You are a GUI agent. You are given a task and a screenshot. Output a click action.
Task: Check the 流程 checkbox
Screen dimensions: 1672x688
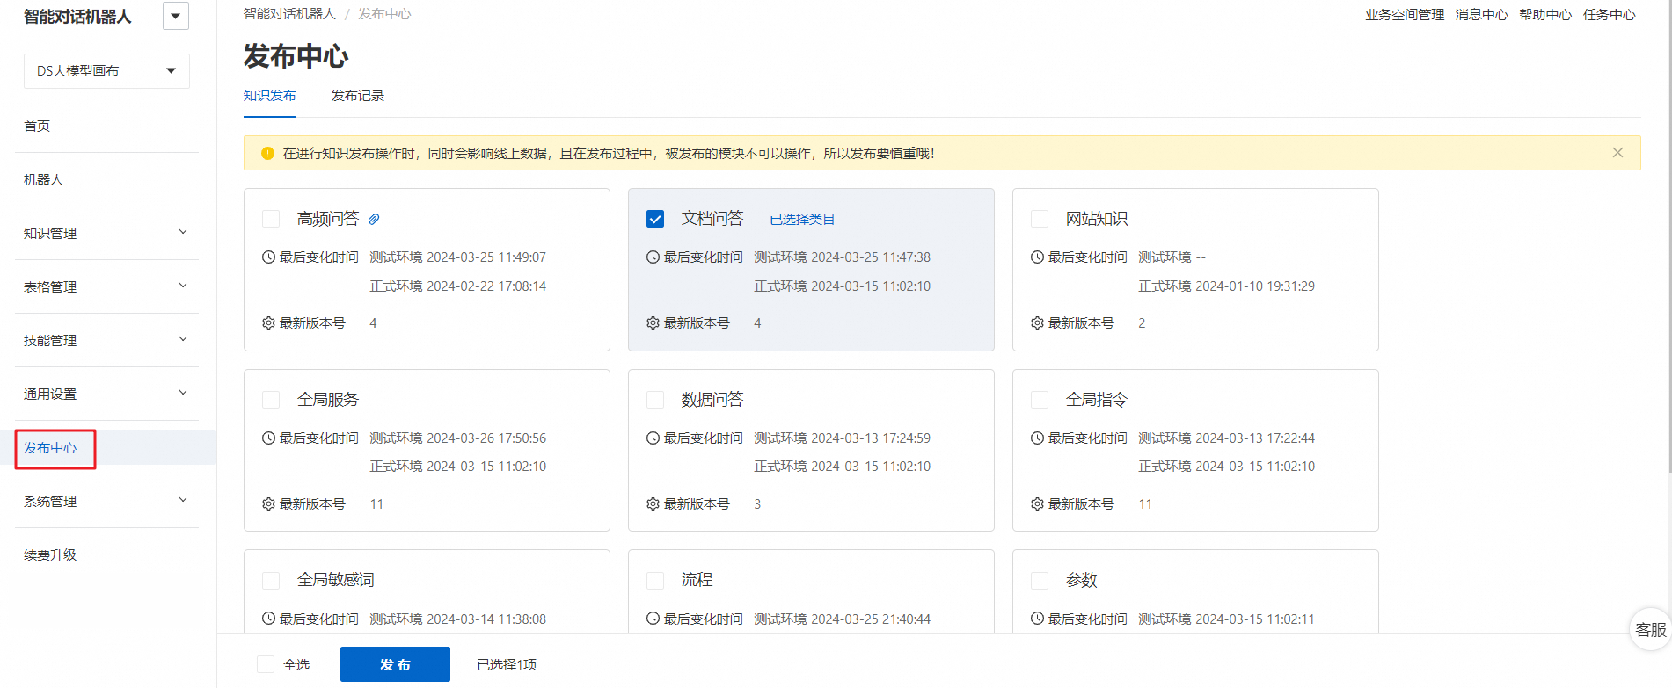pos(655,581)
